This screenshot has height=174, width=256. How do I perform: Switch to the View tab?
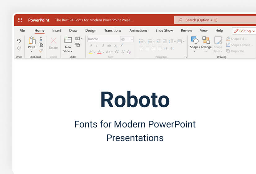coord(204,31)
